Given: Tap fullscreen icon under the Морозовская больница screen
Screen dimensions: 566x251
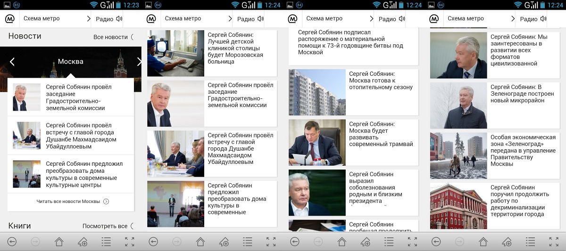Looking at the screenshot, I should (271, 242).
